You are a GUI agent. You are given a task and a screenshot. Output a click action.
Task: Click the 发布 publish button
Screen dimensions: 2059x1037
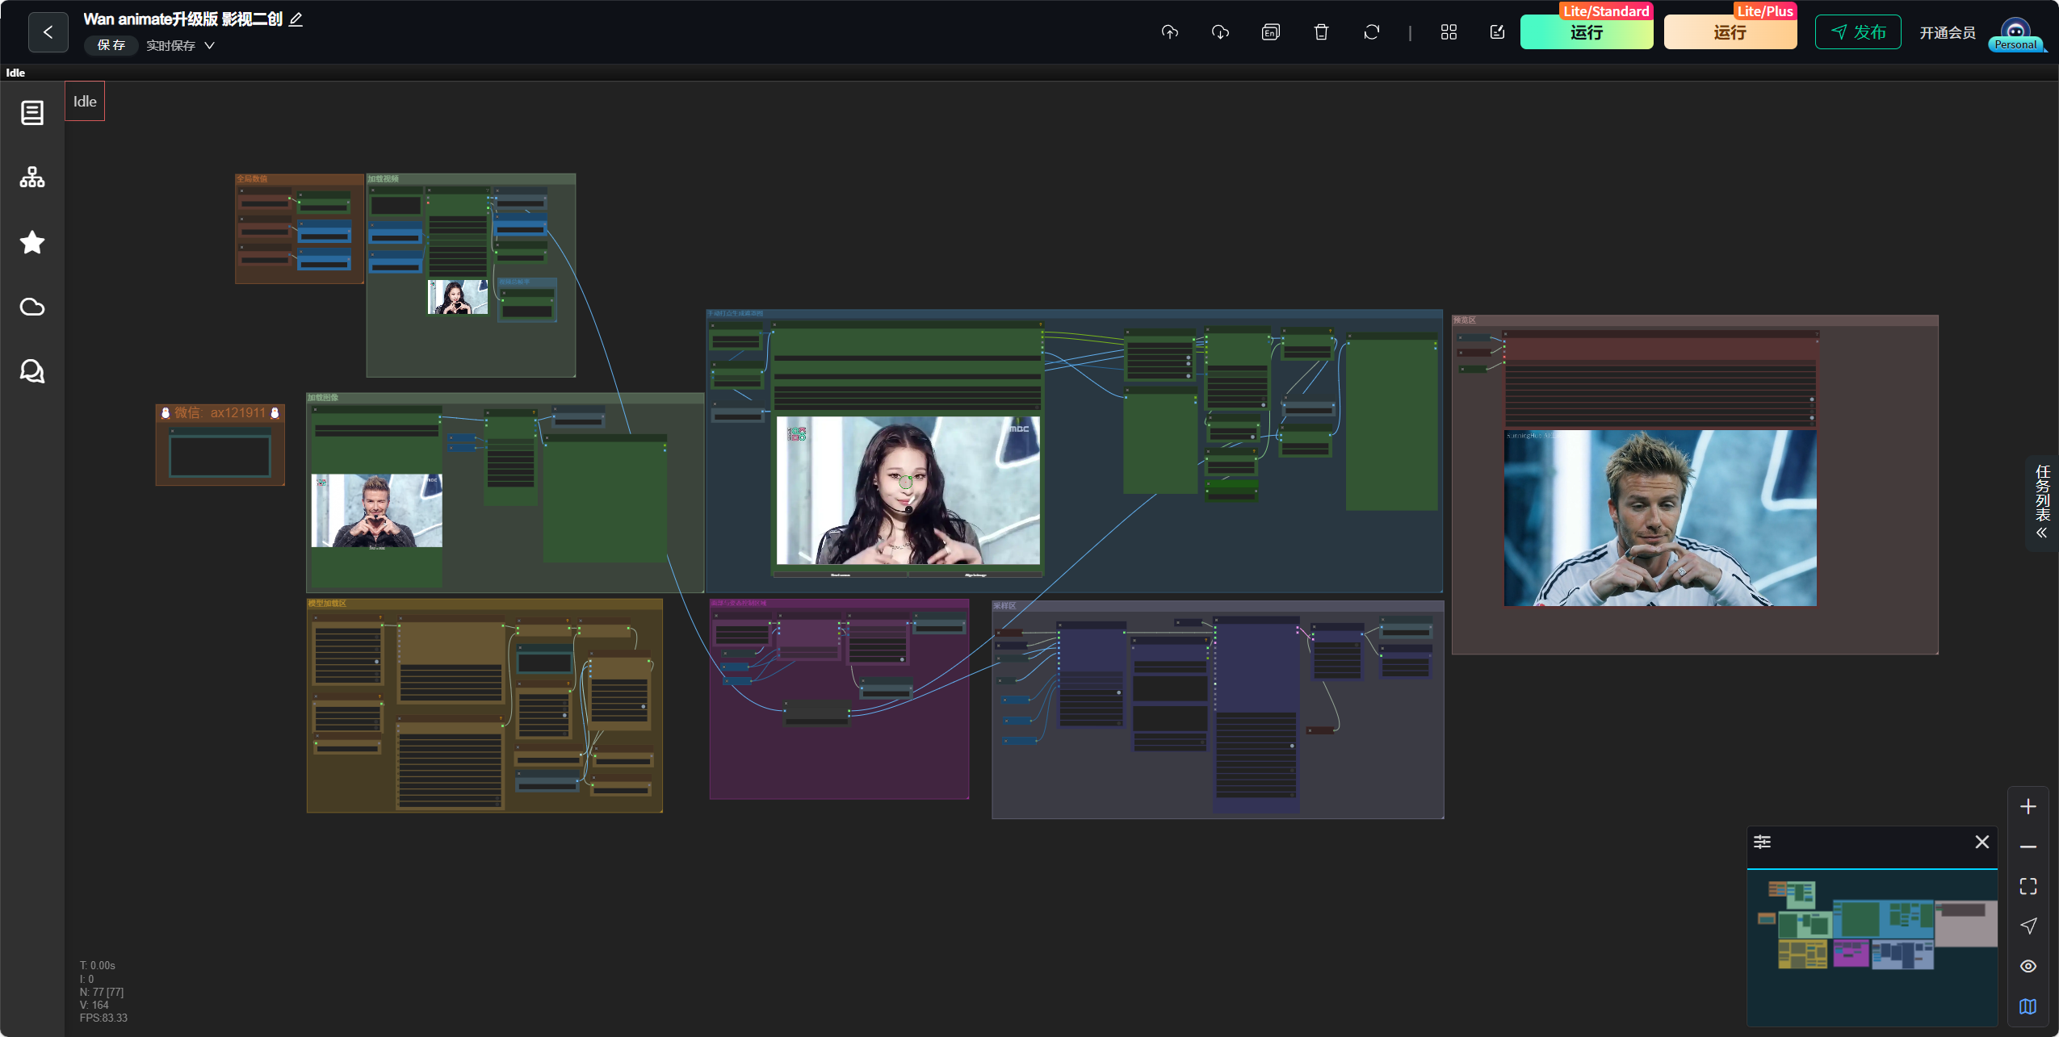1858,32
